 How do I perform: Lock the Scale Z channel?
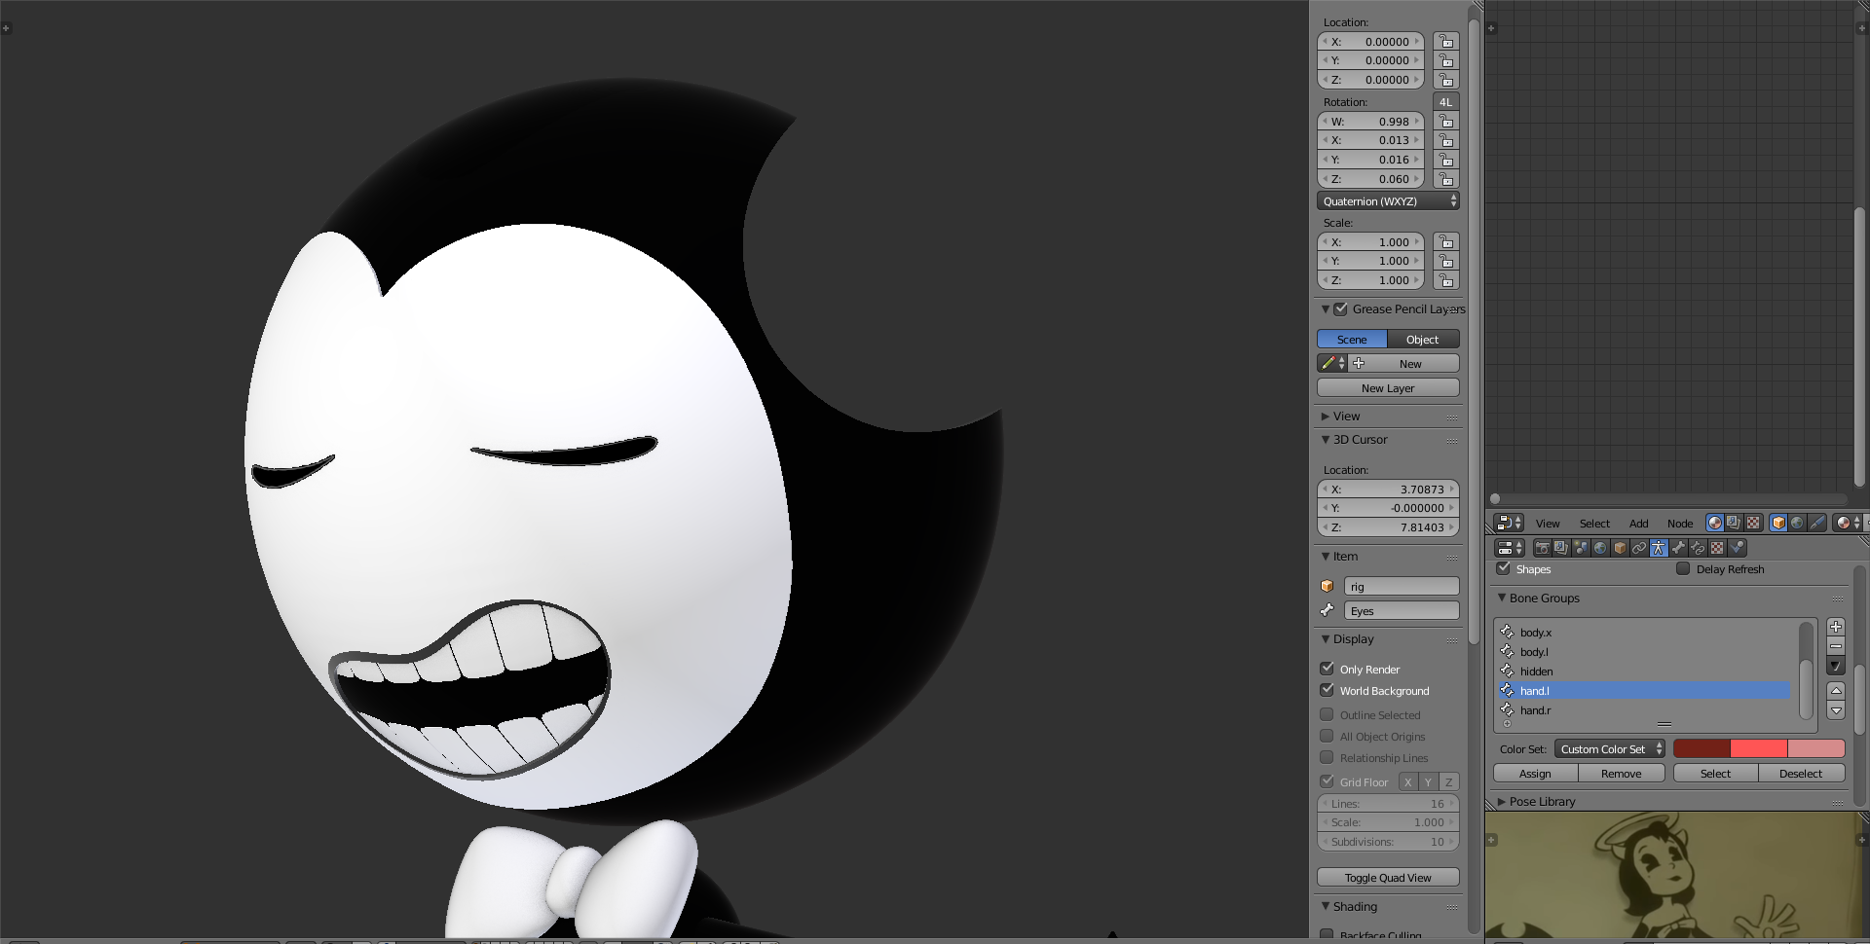pos(1446,280)
